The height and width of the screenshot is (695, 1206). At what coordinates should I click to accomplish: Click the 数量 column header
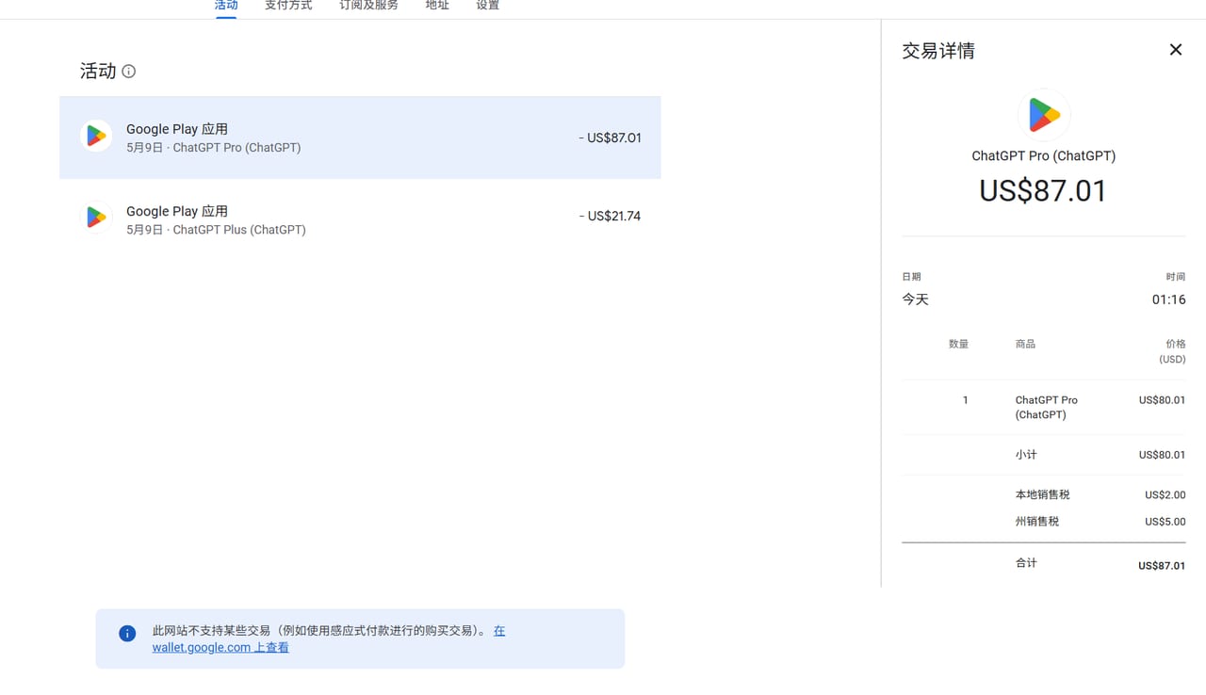[x=958, y=344]
